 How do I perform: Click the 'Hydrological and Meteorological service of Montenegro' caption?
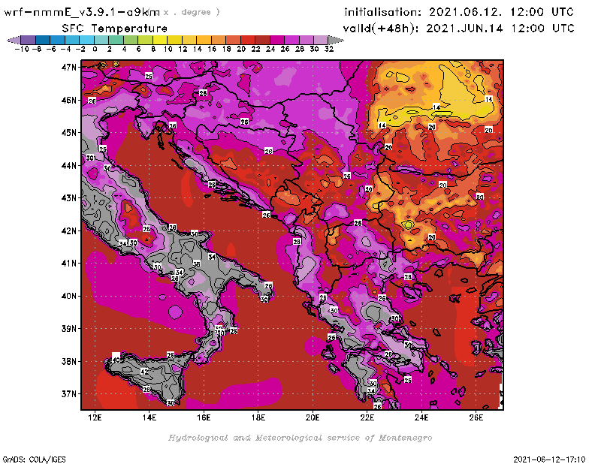point(300,438)
